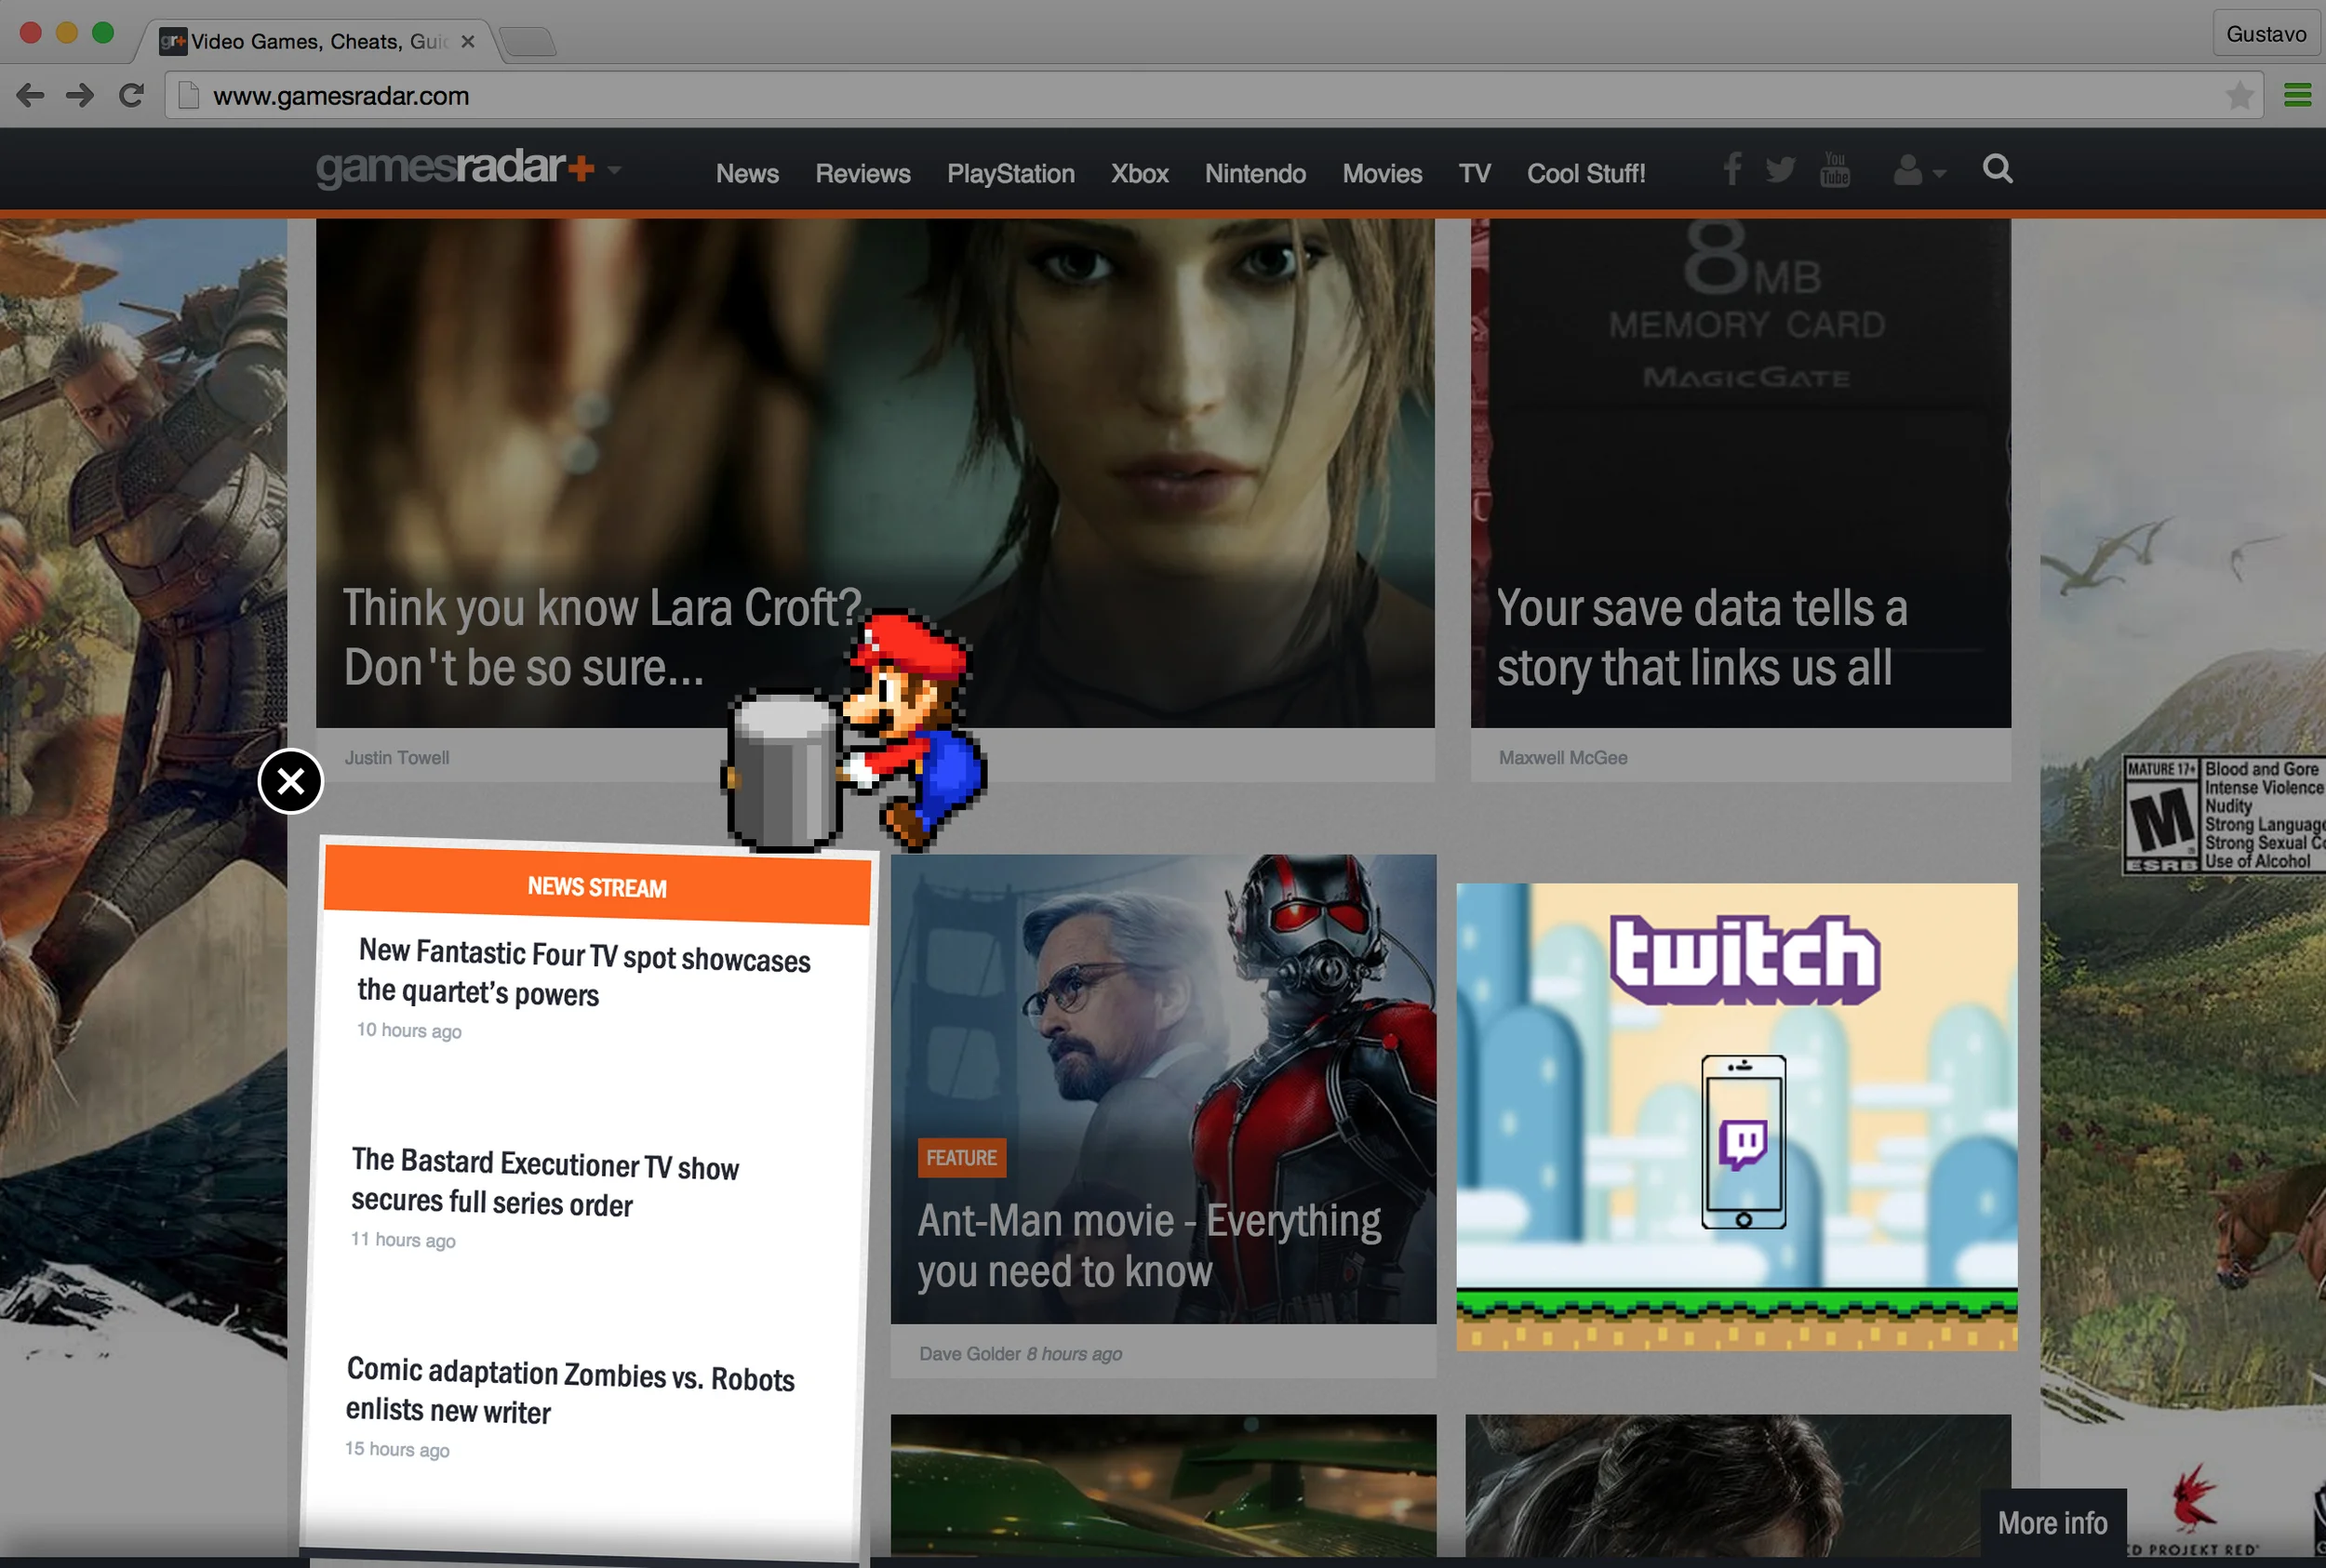Read The Bastard Executioner story
The width and height of the screenshot is (2326, 1568).
(544, 1183)
